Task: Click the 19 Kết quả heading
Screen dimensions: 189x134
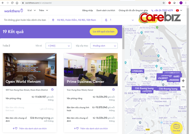Action: coord(13,32)
